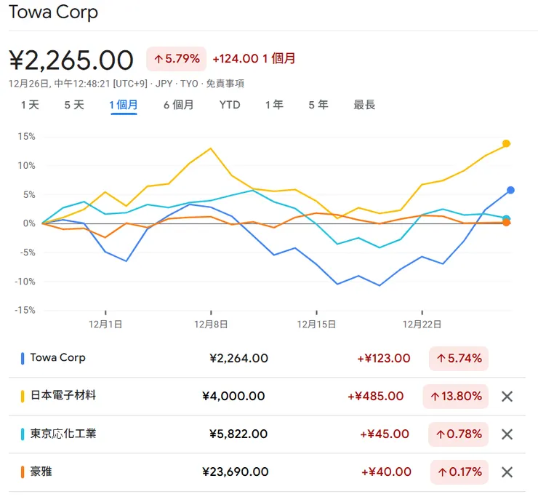Remove 日本電子材料 from the comparison
This screenshot has width=538, height=497.
(x=507, y=397)
